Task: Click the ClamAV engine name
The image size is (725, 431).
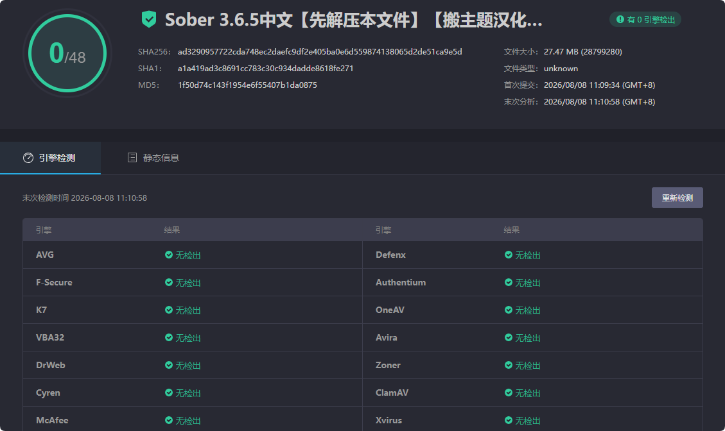Action: pos(392,393)
